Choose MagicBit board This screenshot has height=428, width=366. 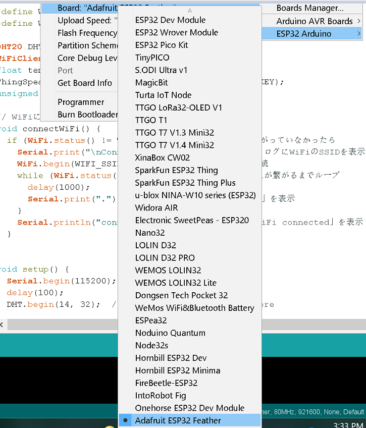(190, 83)
